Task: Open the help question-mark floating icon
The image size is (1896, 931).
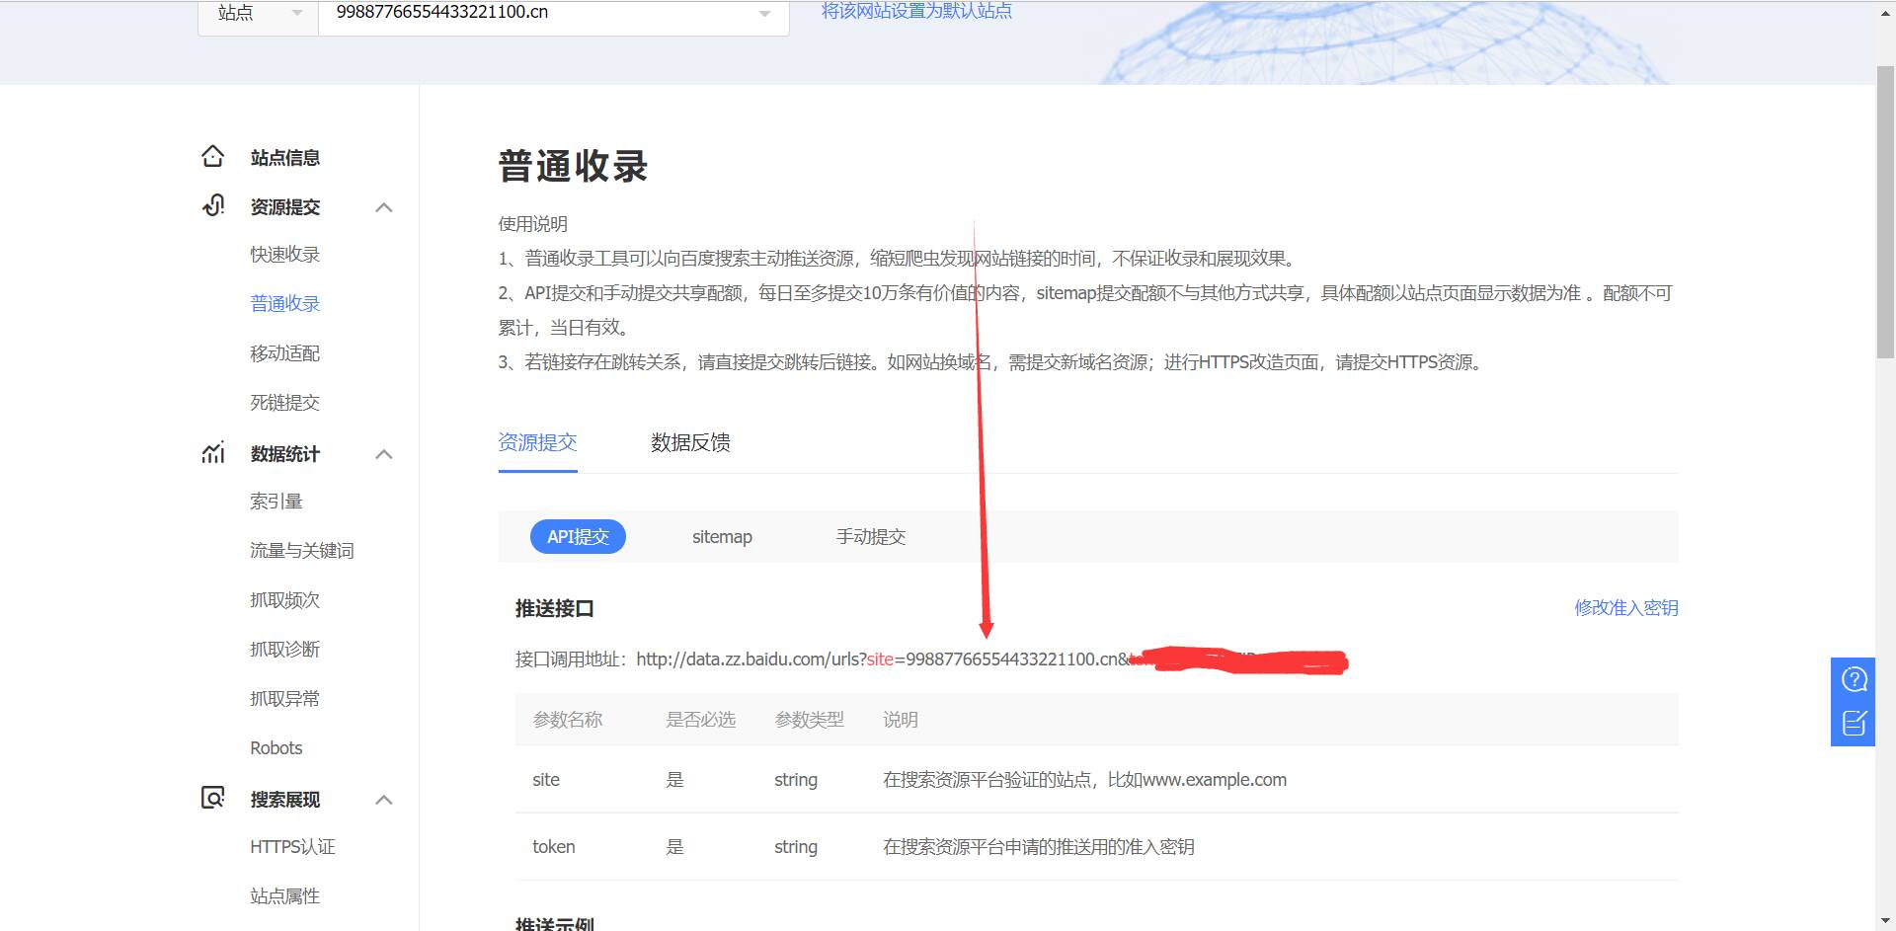Action: pyautogui.click(x=1854, y=679)
